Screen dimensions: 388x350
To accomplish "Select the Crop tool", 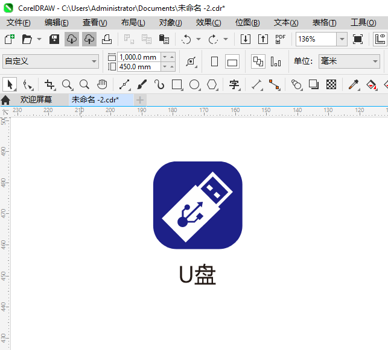I will (49, 85).
